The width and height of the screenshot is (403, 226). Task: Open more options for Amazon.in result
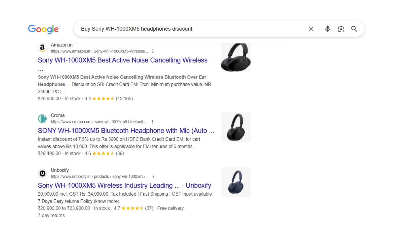coord(153,51)
